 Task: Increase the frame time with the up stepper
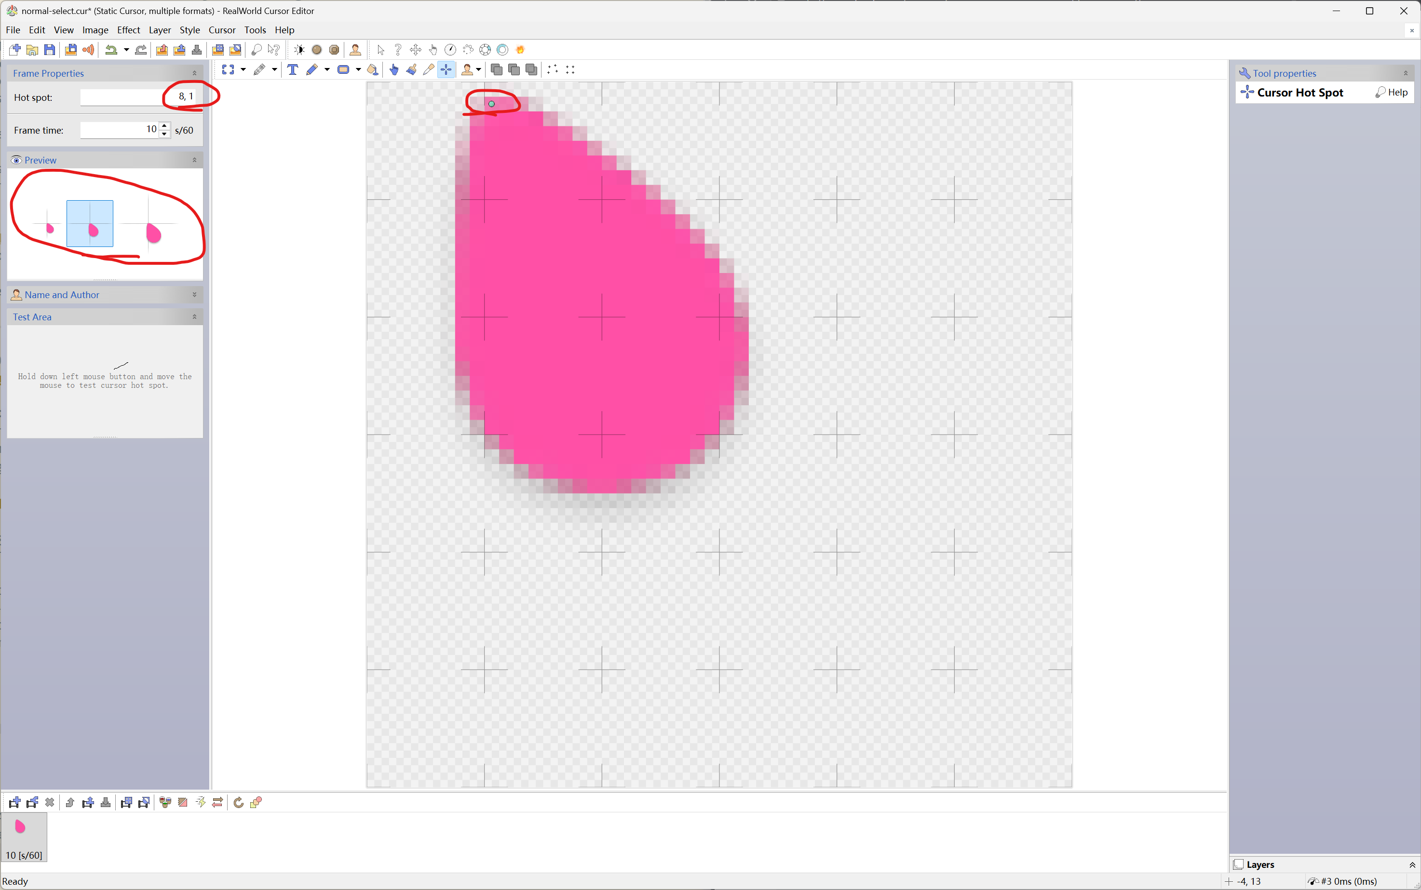pyautogui.click(x=165, y=125)
